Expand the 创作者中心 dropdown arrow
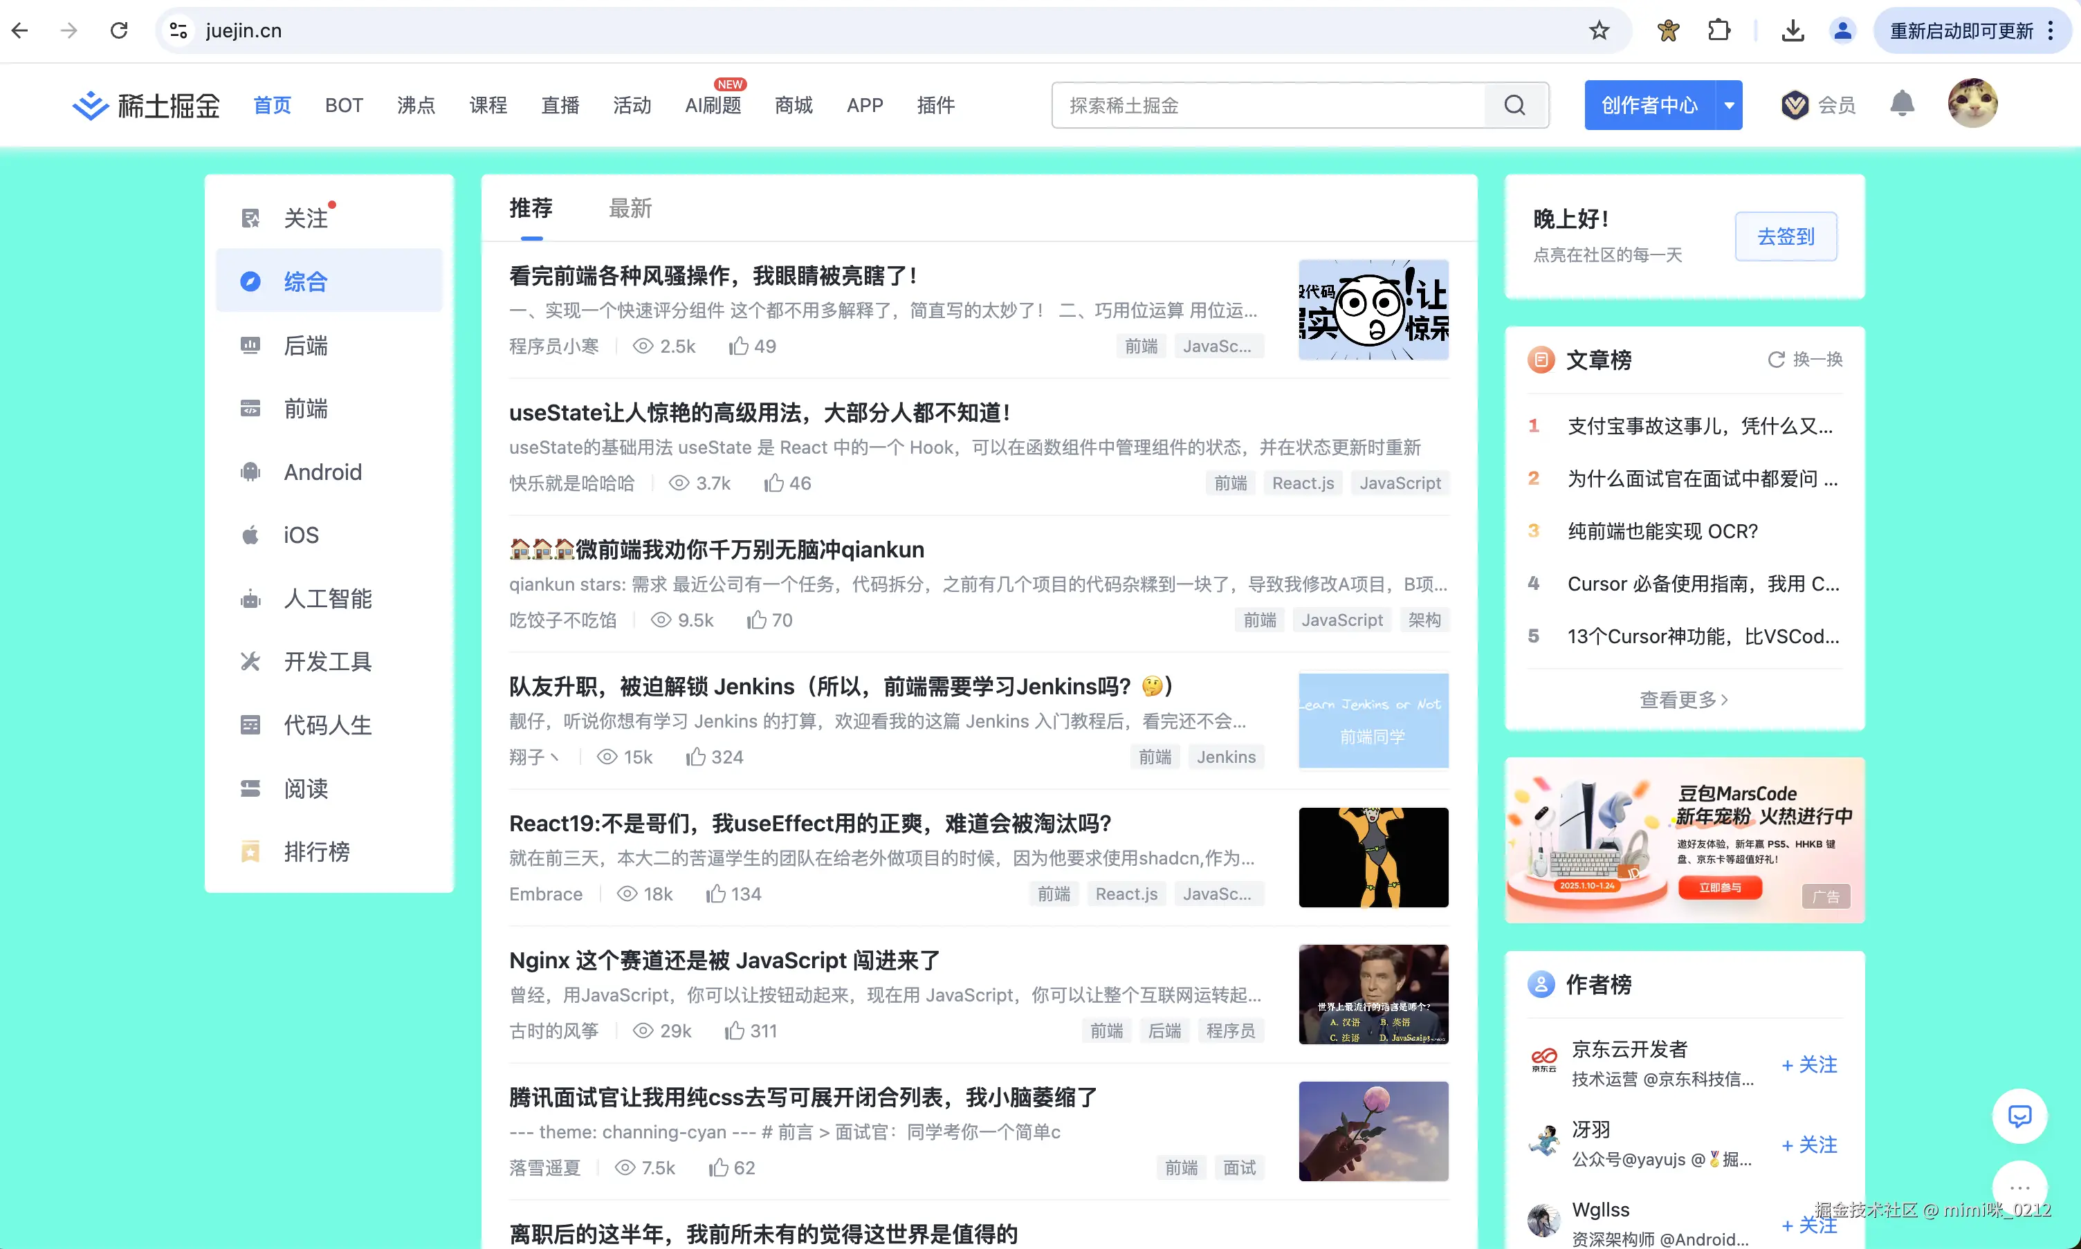This screenshot has height=1249, width=2081. coord(1729,105)
